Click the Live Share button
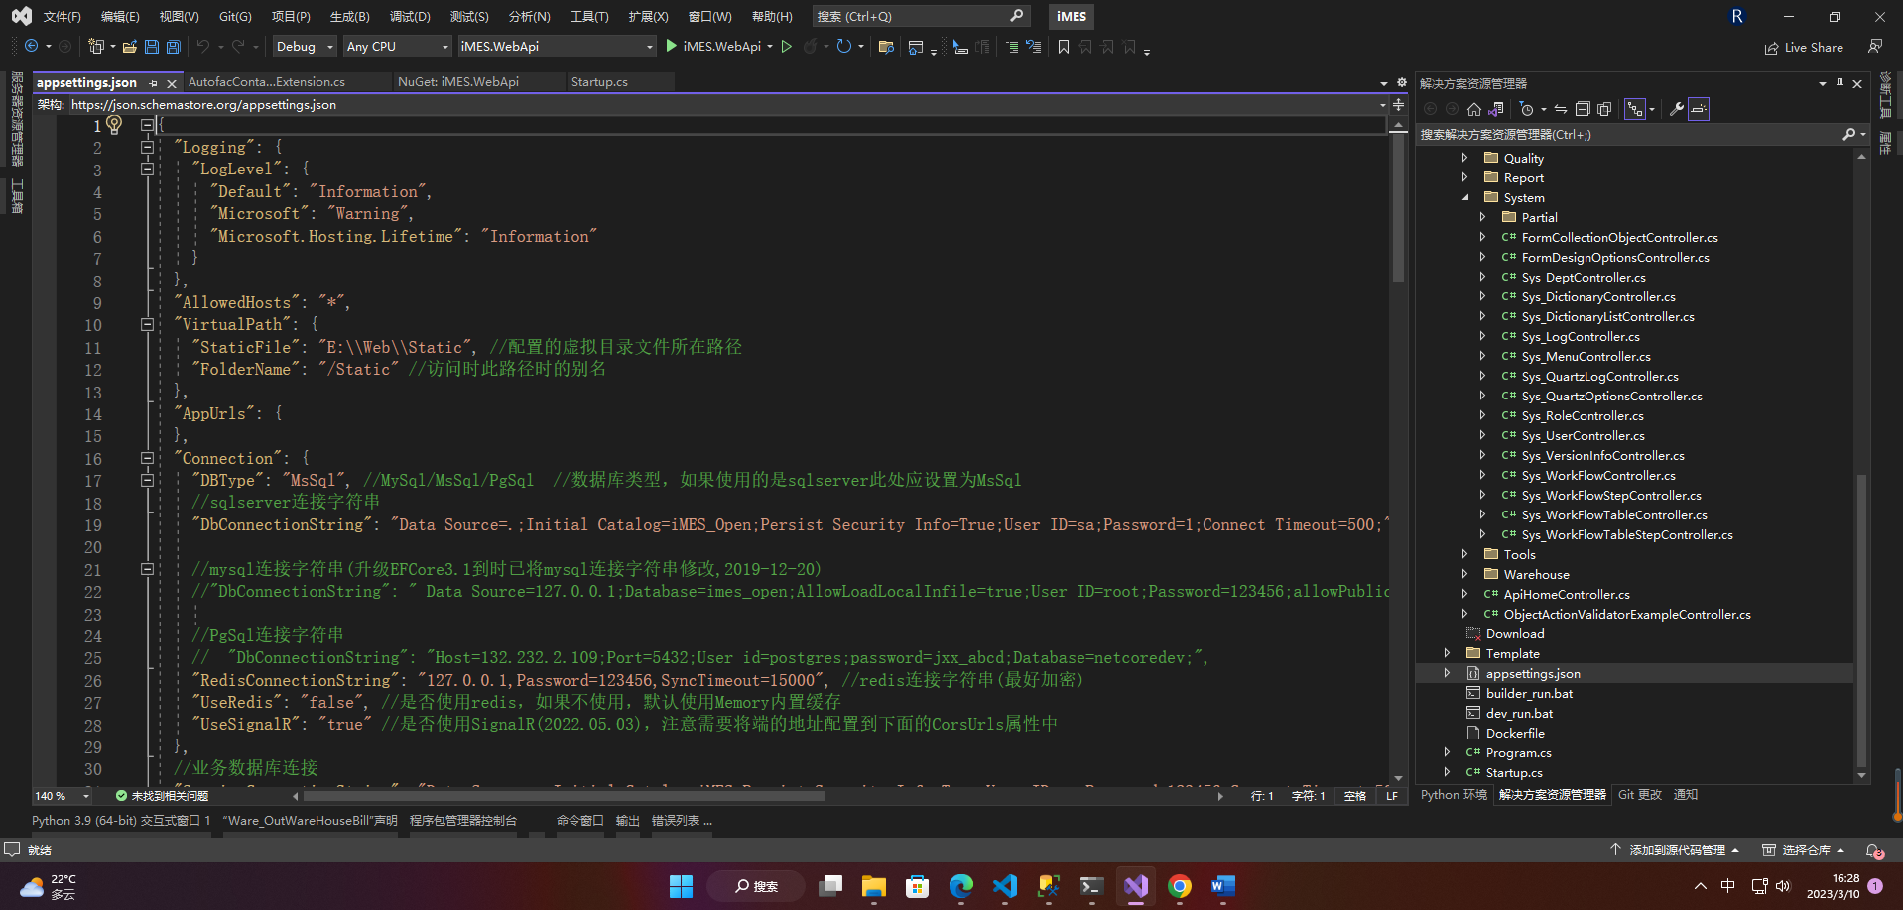This screenshot has width=1903, height=910. coord(1804,47)
